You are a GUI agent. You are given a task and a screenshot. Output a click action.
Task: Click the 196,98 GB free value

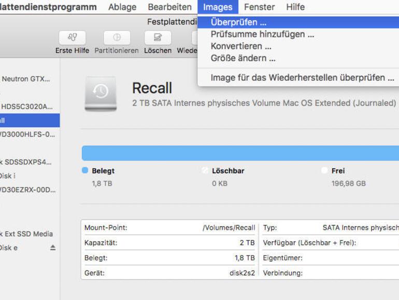coord(349,184)
